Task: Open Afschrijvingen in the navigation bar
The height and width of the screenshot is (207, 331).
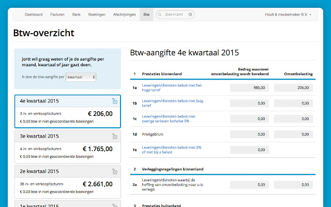Action: pos(124,14)
